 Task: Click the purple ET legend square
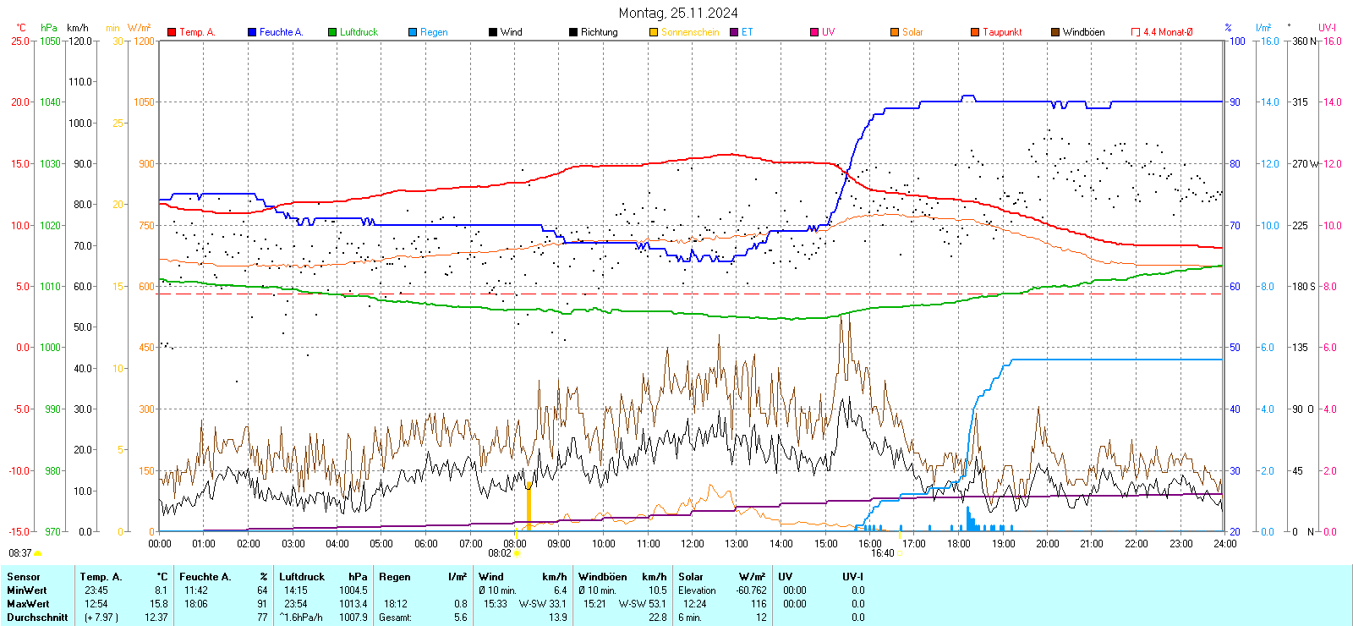coord(734,32)
